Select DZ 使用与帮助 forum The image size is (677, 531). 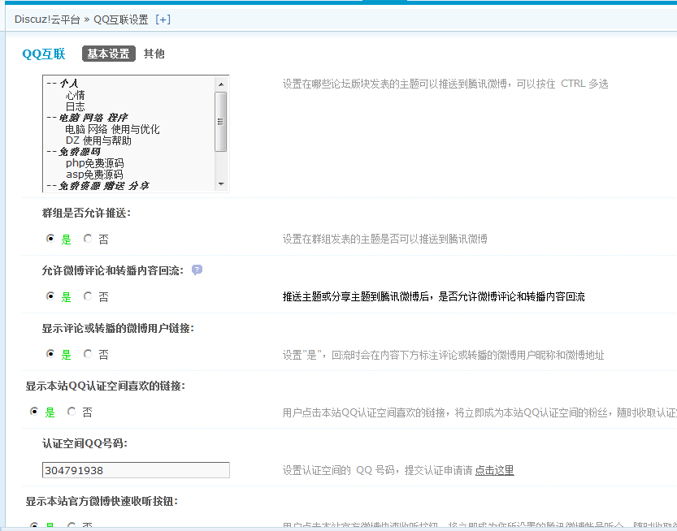pyautogui.click(x=98, y=140)
